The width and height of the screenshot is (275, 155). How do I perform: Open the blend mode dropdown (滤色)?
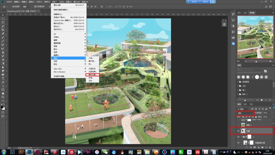[245, 113]
